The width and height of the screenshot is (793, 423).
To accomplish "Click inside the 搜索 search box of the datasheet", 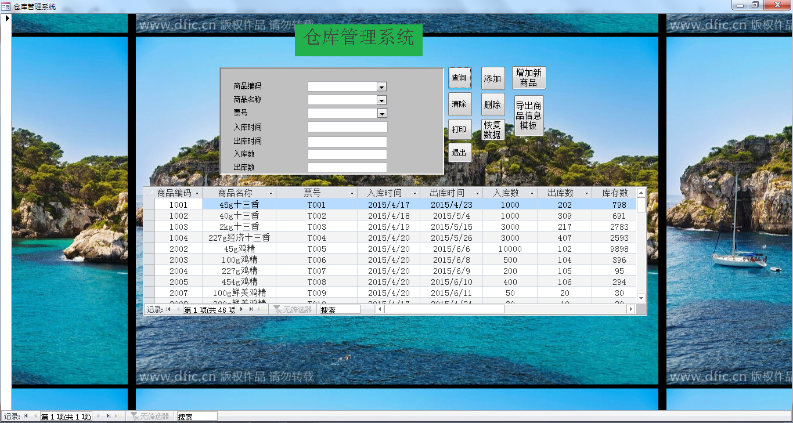I will [340, 309].
